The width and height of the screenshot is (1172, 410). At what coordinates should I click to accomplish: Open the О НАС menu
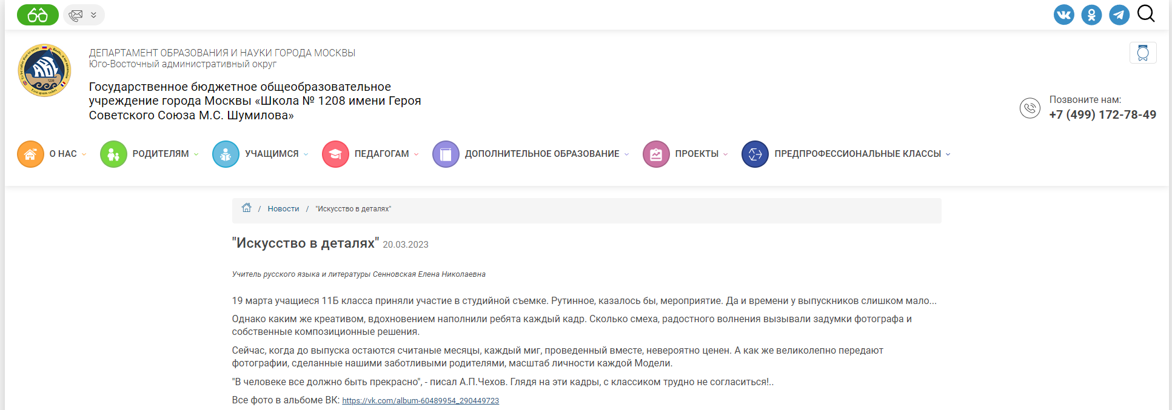click(63, 154)
